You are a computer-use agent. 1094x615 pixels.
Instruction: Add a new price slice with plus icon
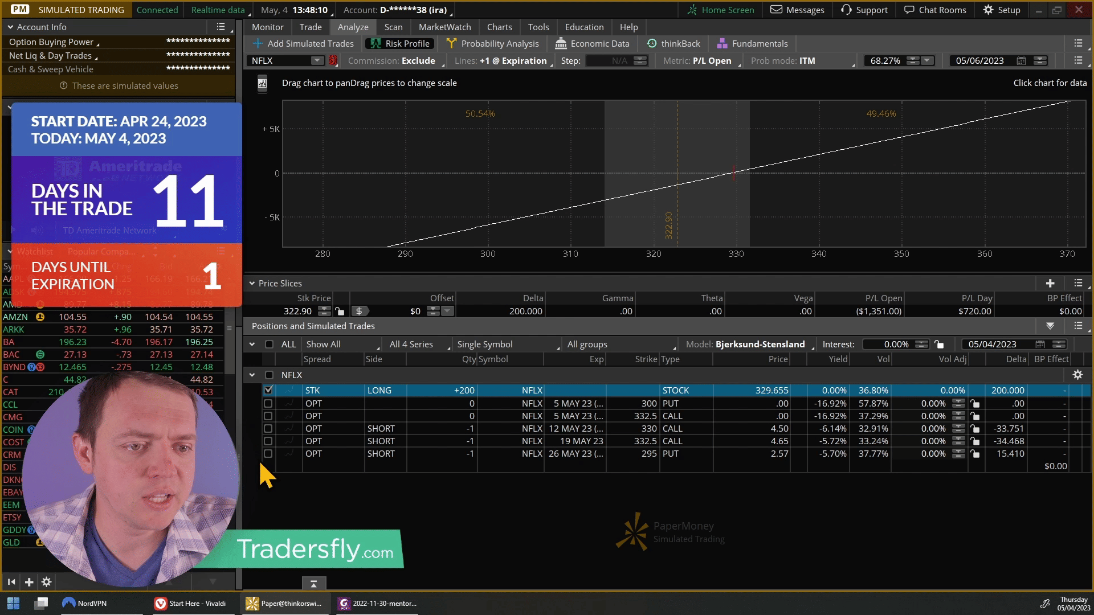pyautogui.click(x=1050, y=284)
